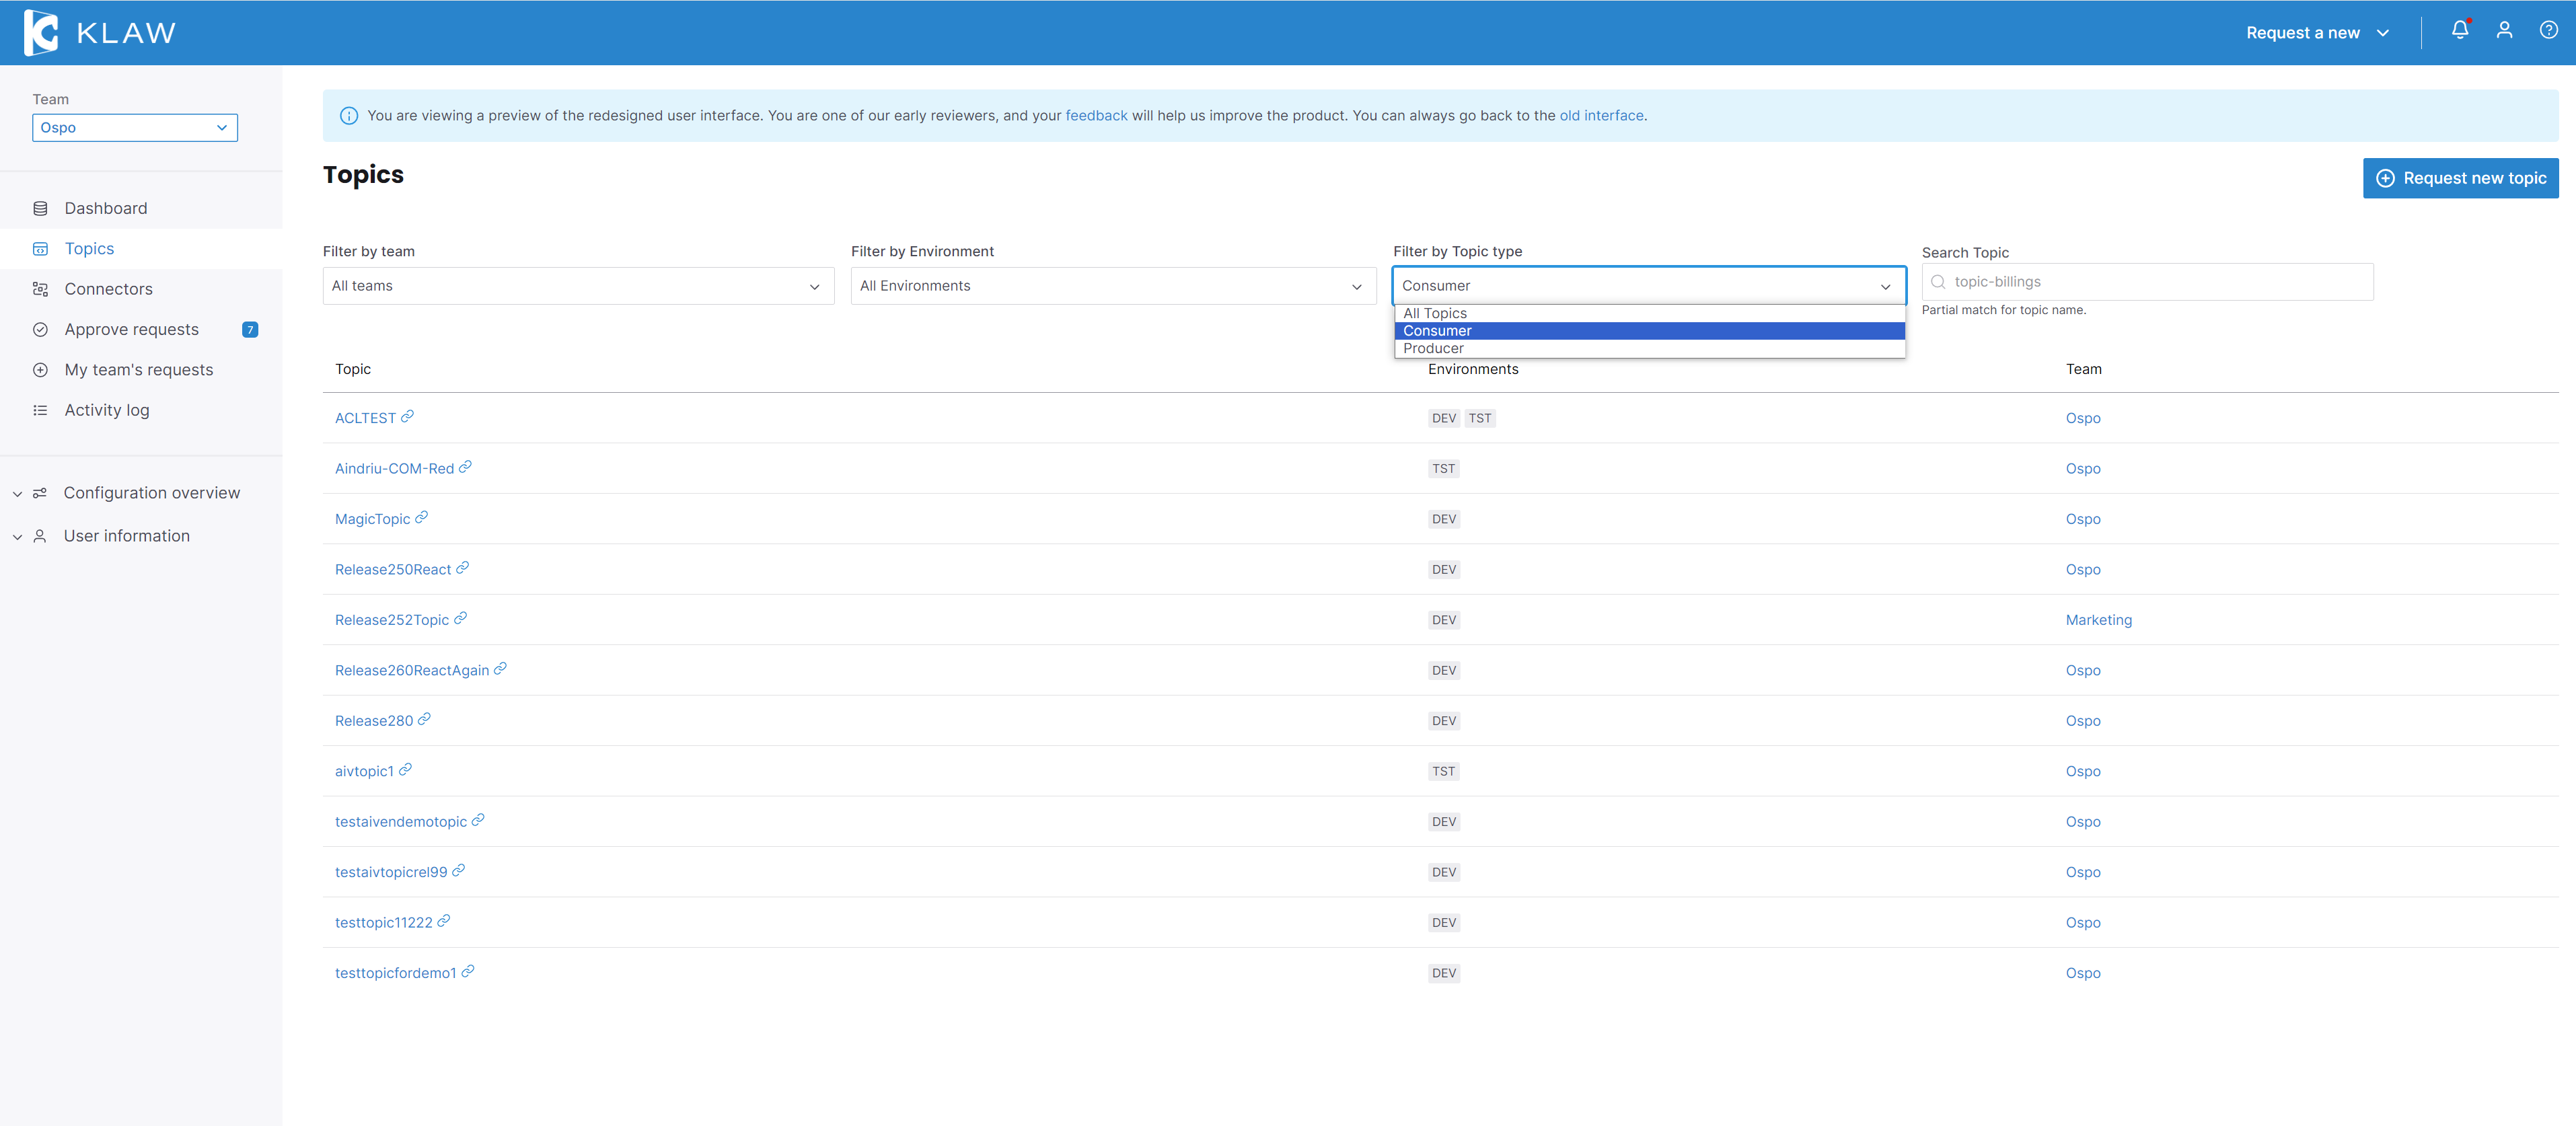
Task: Go to Connectors in the sidebar
Action: (x=108, y=289)
